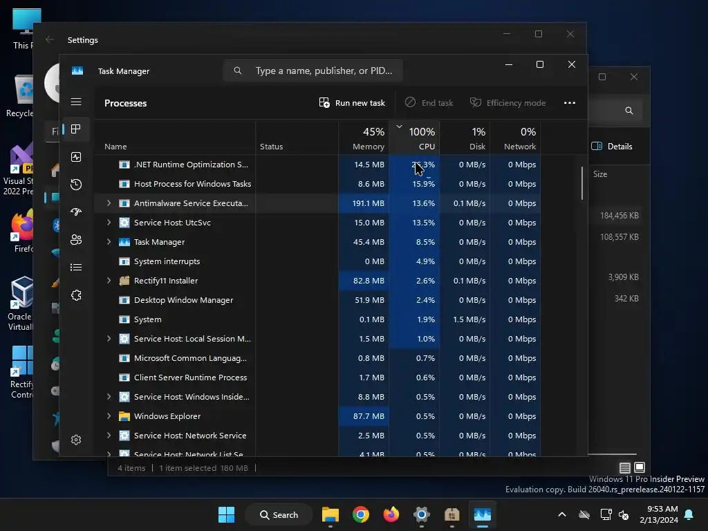The image size is (708, 531).
Task: Open the more options ellipsis in Task Manager
Action: point(570,103)
